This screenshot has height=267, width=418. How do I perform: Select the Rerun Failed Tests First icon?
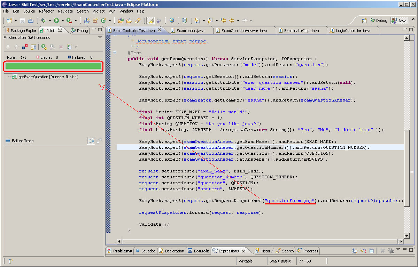click(x=52, y=47)
